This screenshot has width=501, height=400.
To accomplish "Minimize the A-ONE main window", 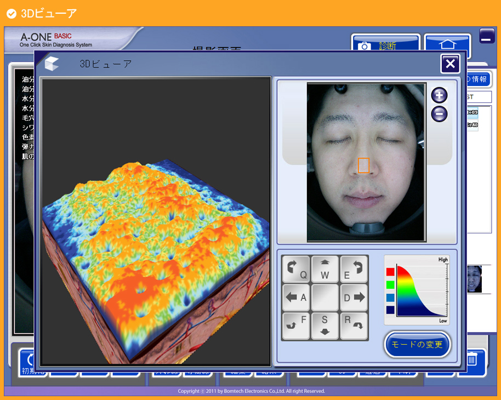I will coord(487,36).
